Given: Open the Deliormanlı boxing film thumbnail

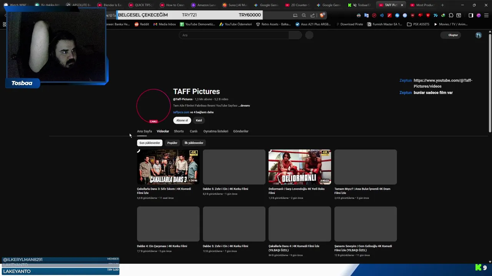Looking at the screenshot, I should point(300,167).
